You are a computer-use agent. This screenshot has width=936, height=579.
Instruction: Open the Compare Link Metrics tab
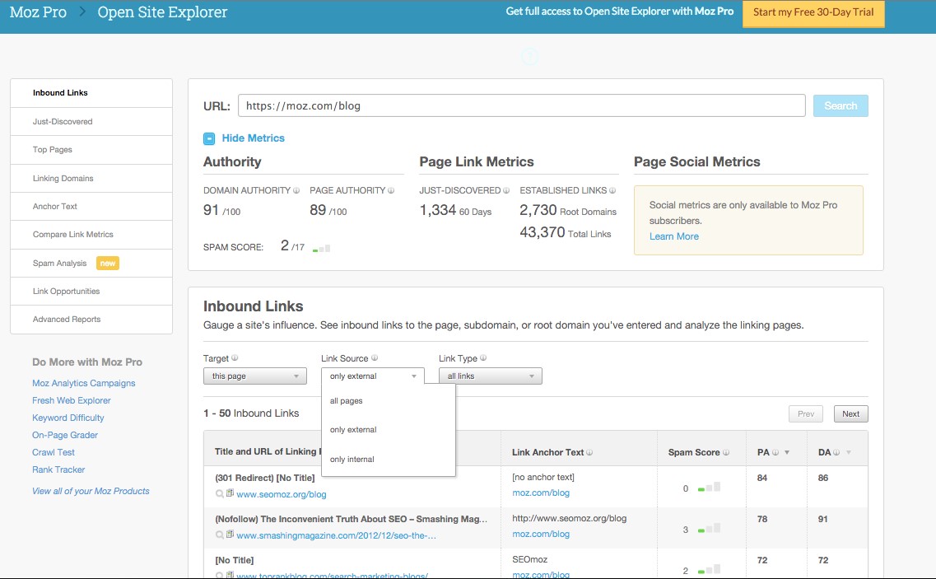[91, 234]
